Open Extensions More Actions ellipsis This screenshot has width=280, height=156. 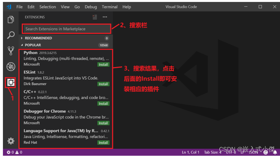(105, 17)
